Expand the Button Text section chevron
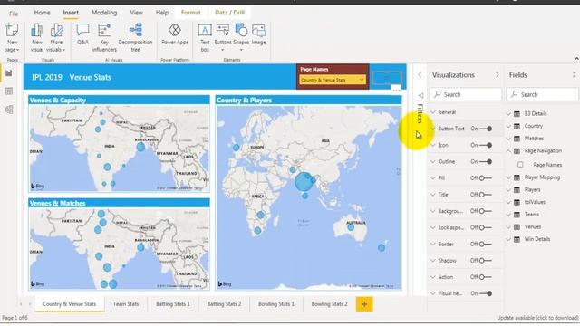Screen dimensions: 580x326 coord(433,129)
